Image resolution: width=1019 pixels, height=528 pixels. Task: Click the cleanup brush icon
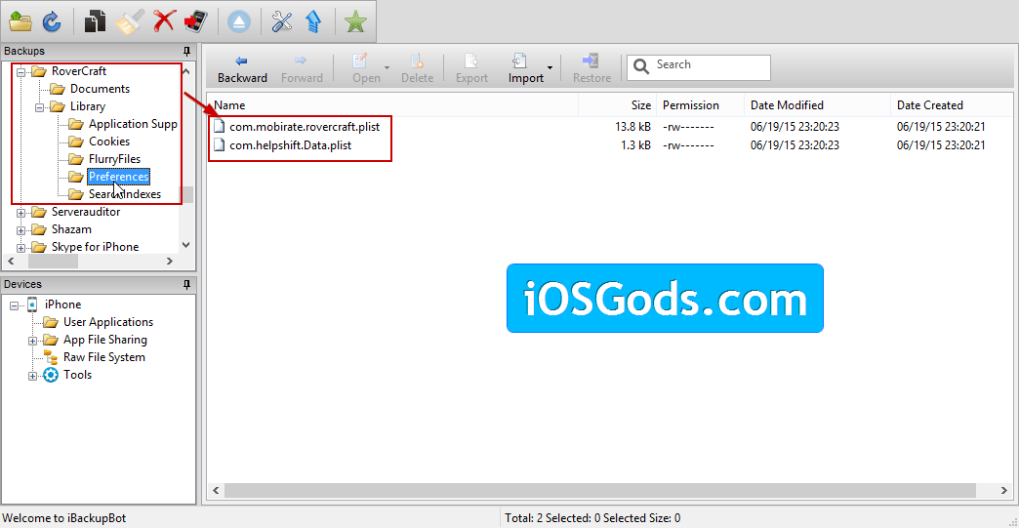click(129, 20)
